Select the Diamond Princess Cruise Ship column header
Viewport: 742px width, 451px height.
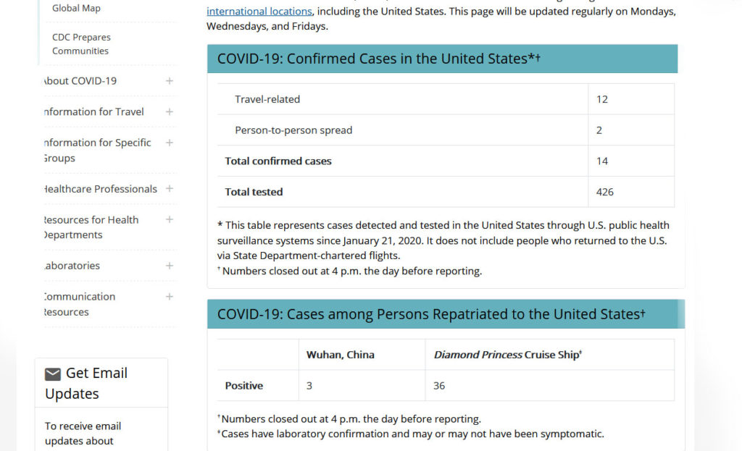(x=508, y=355)
